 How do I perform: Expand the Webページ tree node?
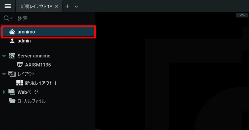point(4,92)
